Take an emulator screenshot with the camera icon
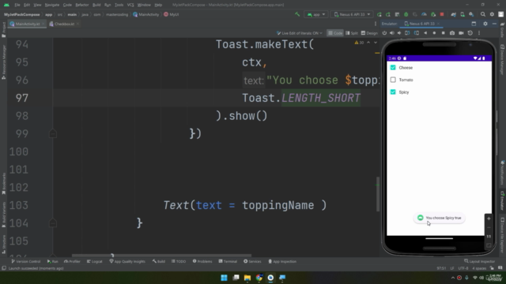 pos(452,33)
